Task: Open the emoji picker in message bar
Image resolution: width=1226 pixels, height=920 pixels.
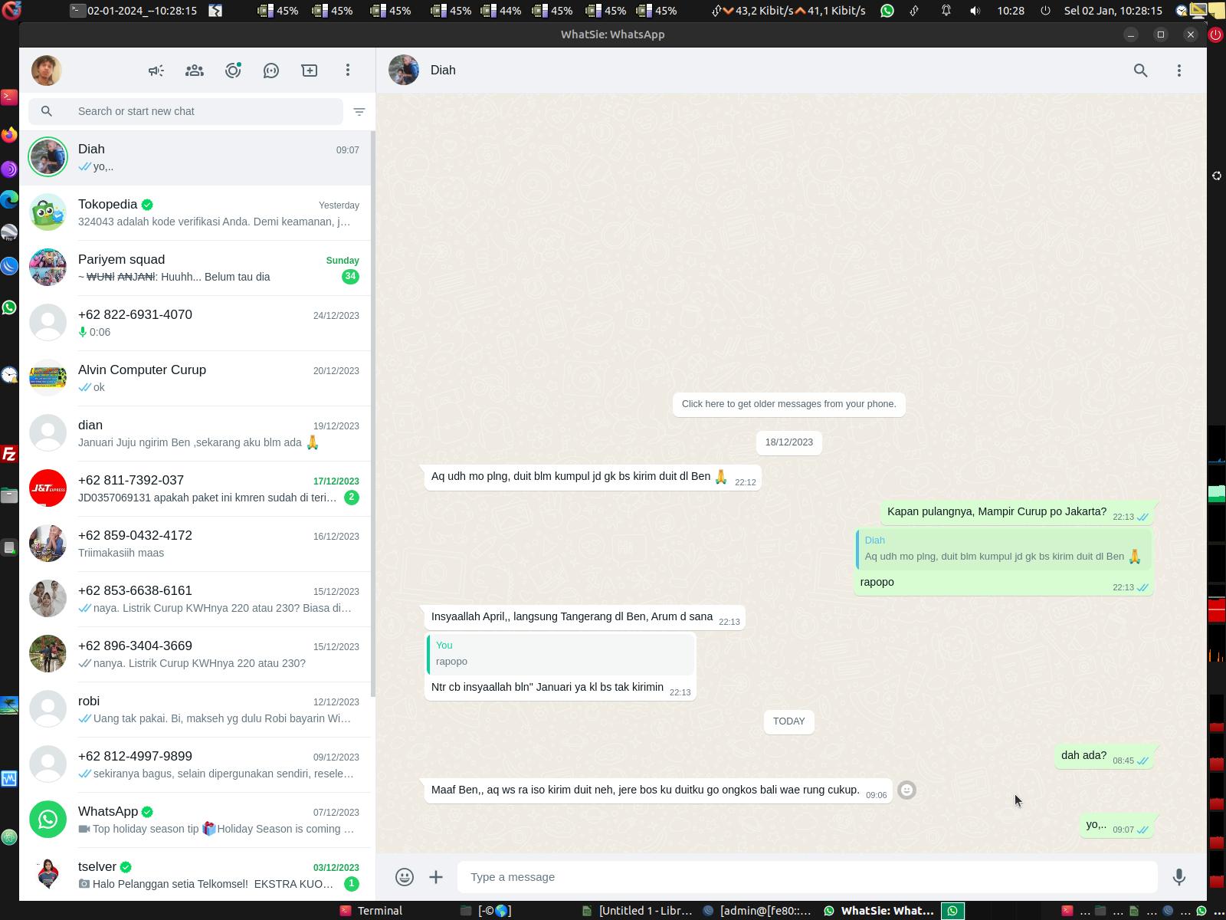Action: coord(405,877)
